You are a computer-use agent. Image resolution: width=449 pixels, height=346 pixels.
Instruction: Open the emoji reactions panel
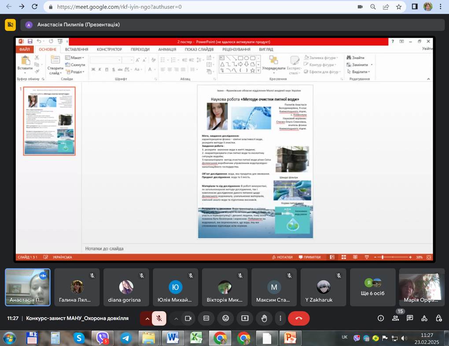point(225,318)
